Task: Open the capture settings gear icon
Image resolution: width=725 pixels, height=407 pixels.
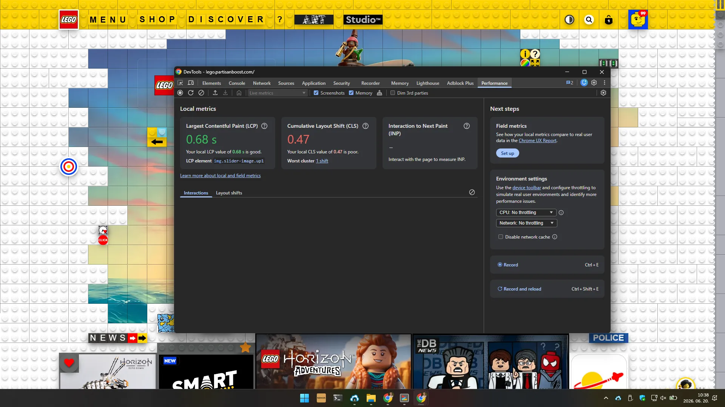Action: [603, 93]
